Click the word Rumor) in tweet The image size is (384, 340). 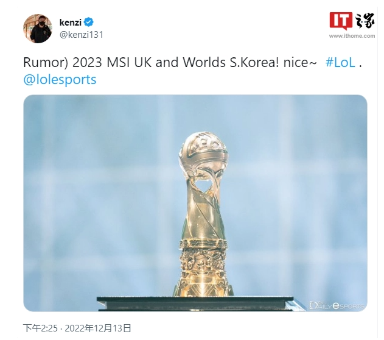pyautogui.click(x=45, y=62)
